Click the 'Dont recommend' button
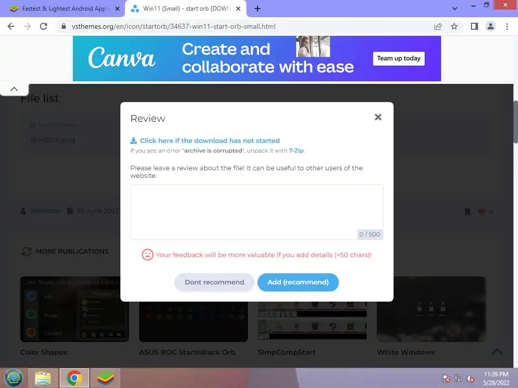The width and height of the screenshot is (518, 388). coord(214,282)
